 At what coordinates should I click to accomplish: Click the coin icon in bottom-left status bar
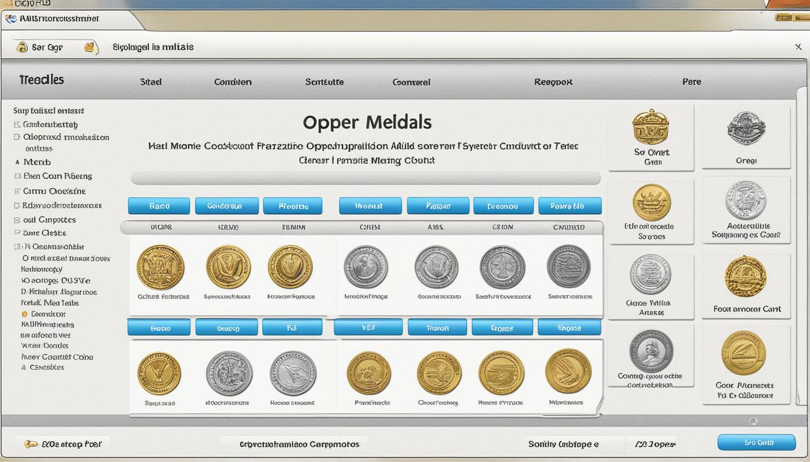[30, 444]
